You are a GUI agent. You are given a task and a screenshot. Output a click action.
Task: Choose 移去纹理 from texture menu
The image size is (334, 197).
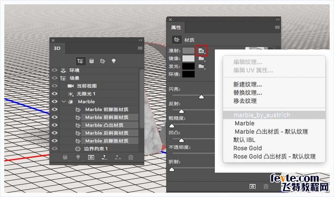pos(245,101)
